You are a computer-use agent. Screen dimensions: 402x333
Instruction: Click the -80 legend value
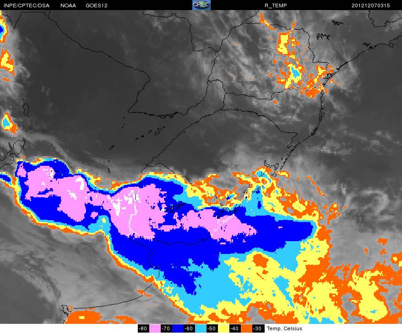(143, 328)
